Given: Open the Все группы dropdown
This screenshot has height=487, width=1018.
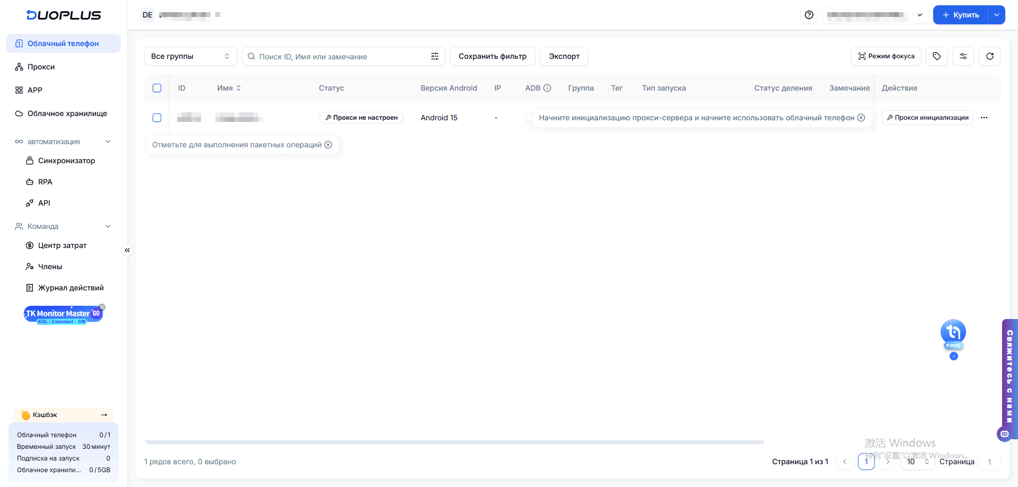Looking at the screenshot, I should [190, 56].
